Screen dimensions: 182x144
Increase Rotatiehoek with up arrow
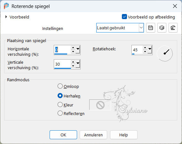(x=145, y=47)
